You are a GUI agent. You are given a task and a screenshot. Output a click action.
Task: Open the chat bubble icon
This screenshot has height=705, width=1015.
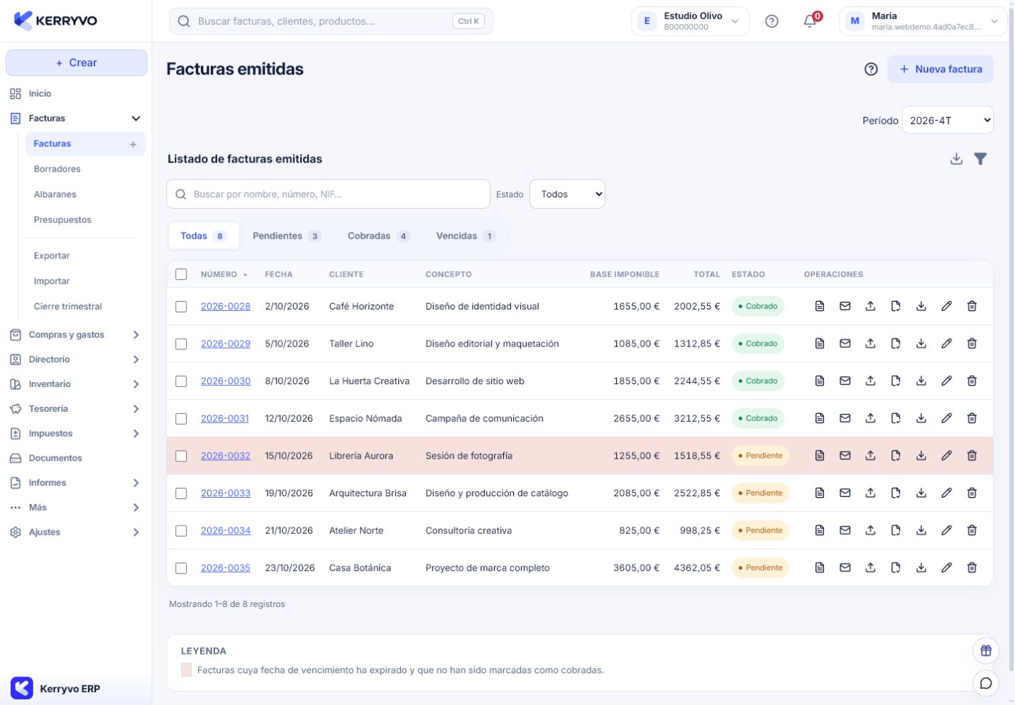[986, 683]
